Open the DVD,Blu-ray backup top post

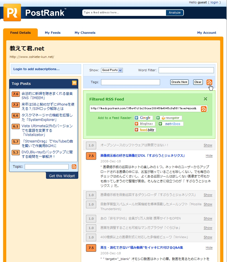47,154
